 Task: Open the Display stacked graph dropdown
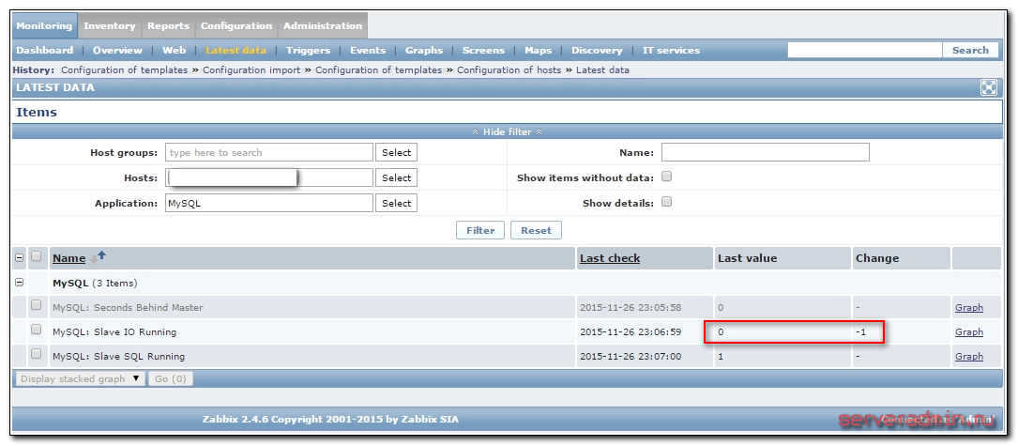click(80, 378)
